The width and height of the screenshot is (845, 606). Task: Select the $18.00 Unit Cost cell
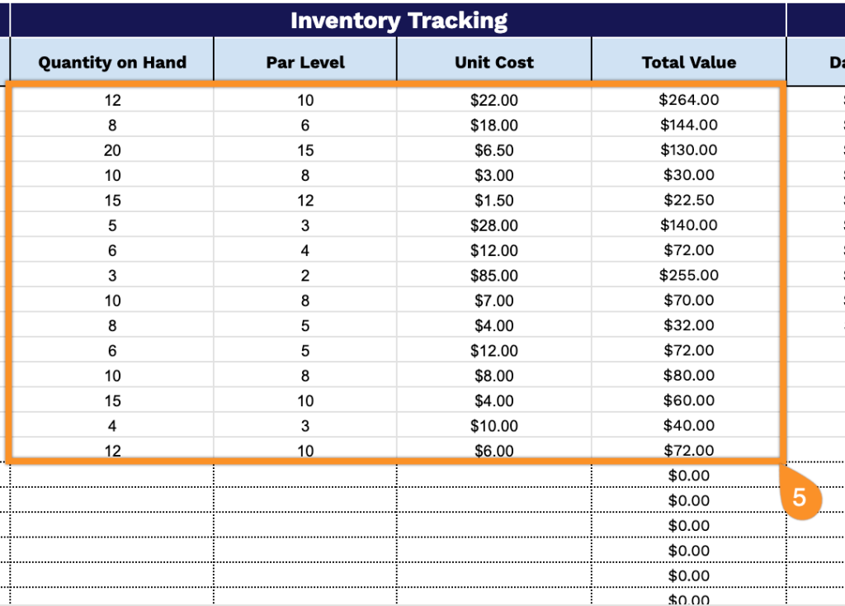[494, 125]
